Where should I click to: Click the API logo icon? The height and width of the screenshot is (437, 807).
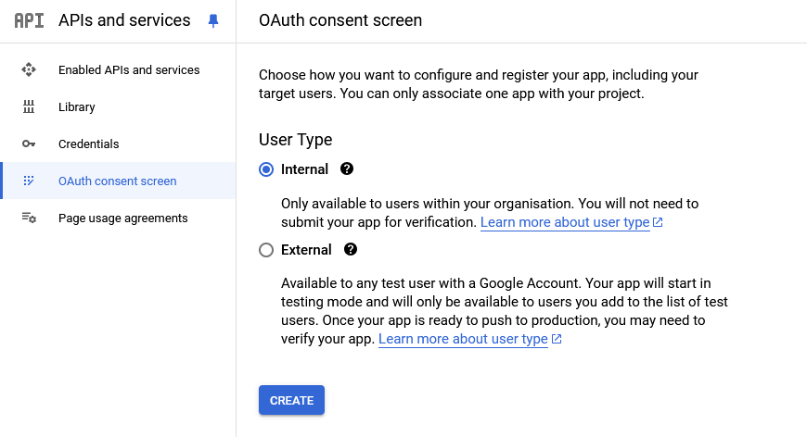click(29, 20)
